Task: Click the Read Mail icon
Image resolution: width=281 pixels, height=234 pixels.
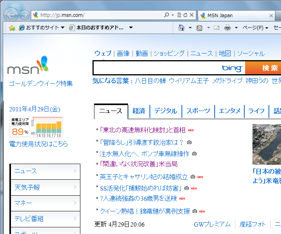Action: [x=217, y=28]
